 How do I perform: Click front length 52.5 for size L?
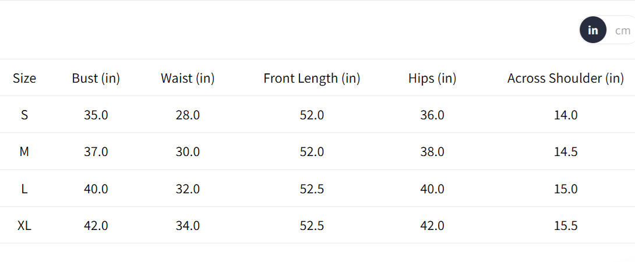point(312,189)
